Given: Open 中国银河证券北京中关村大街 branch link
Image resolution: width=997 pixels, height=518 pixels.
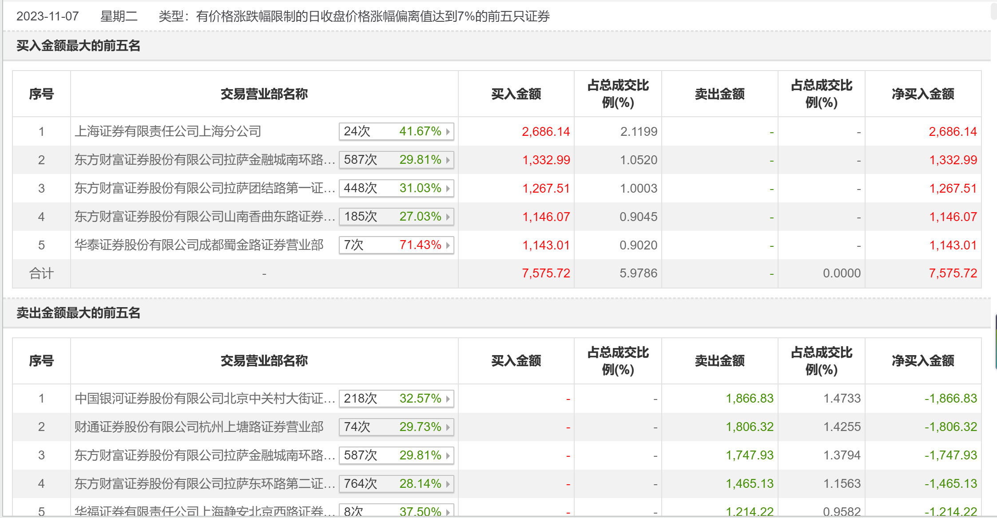Looking at the screenshot, I should pos(204,399).
